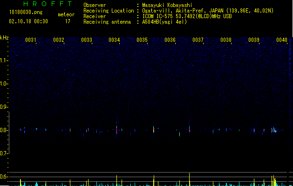The image size is (293, 186).
Task: Click the HROFFT title text
Action: pos(48,4)
